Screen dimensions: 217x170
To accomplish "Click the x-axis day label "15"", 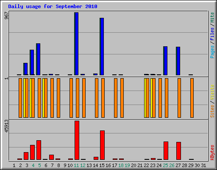I will 102,165.
